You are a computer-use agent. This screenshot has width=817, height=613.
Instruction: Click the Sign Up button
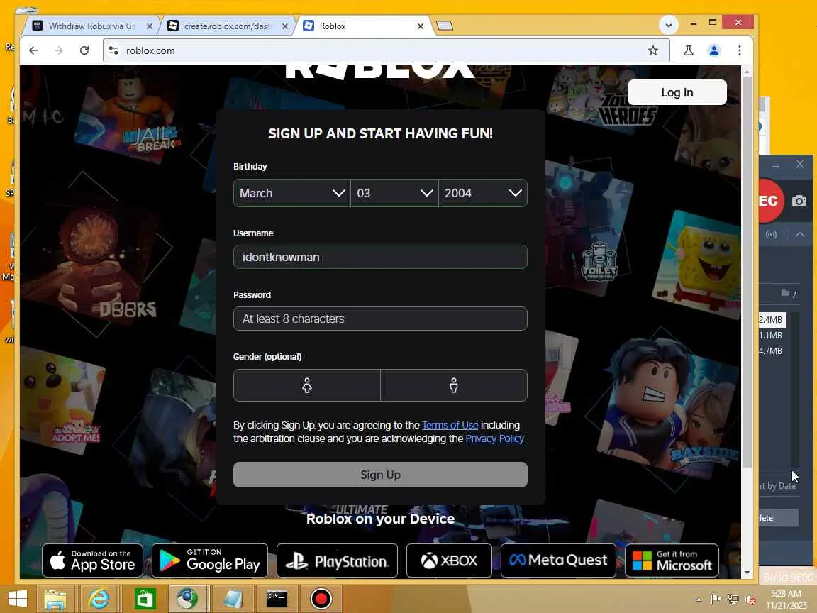pos(380,475)
